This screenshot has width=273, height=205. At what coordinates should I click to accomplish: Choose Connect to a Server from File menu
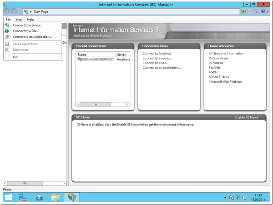[x=33, y=25]
